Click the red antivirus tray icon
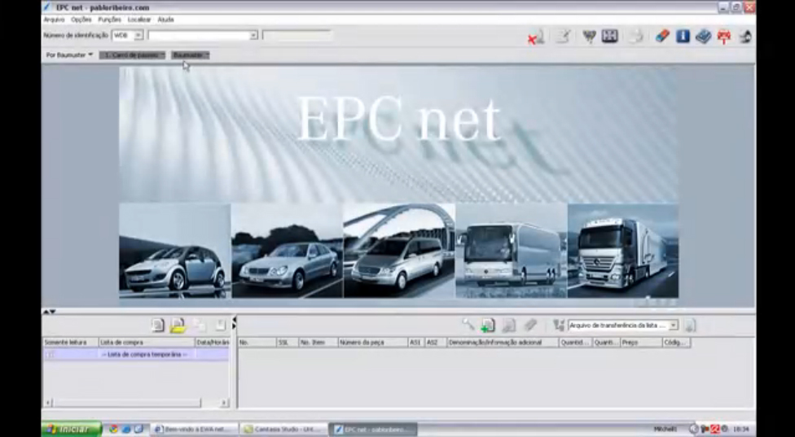This screenshot has height=437, width=795. tap(715, 429)
